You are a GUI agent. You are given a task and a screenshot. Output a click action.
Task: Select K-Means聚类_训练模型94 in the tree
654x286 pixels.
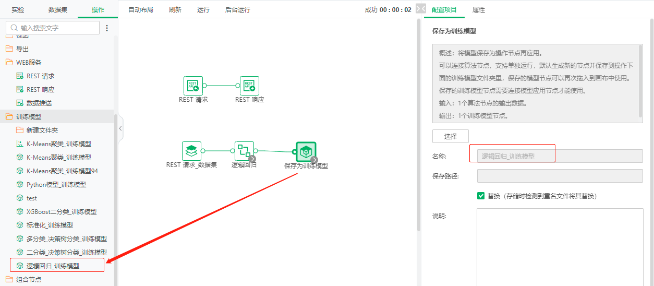(62, 171)
